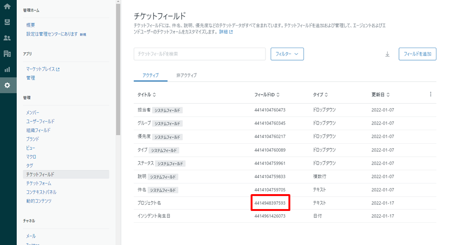Open メール under チャネル section
Screen dimensions: 449x245
[31, 236]
